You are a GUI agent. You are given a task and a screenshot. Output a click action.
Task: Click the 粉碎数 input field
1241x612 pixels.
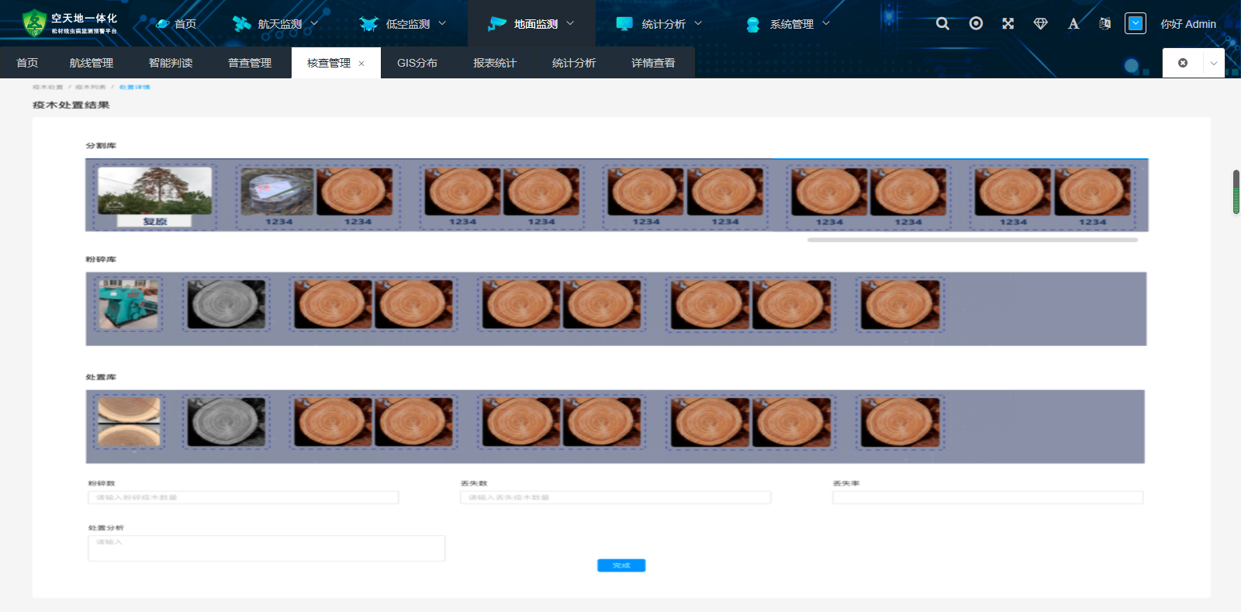tap(244, 497)
